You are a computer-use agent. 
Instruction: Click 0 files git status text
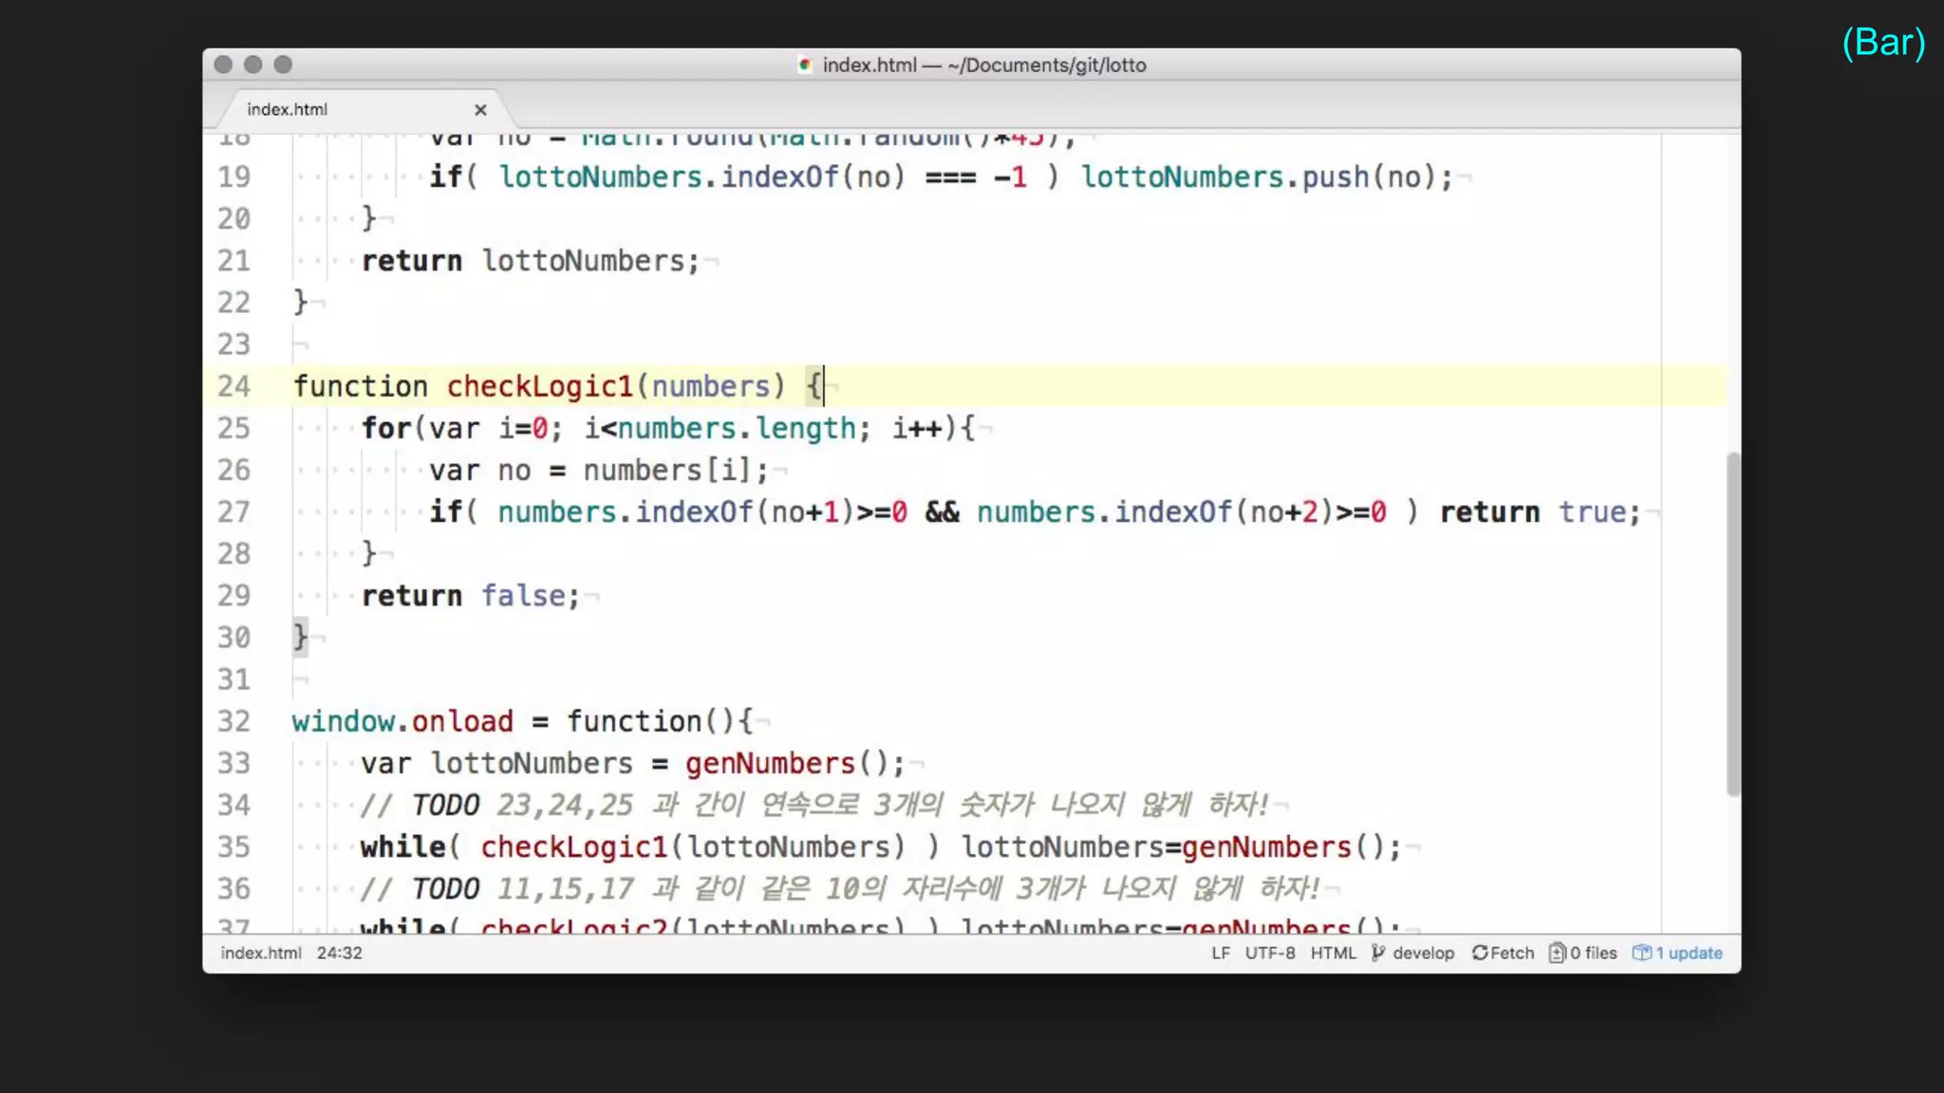pos(1593,953)
